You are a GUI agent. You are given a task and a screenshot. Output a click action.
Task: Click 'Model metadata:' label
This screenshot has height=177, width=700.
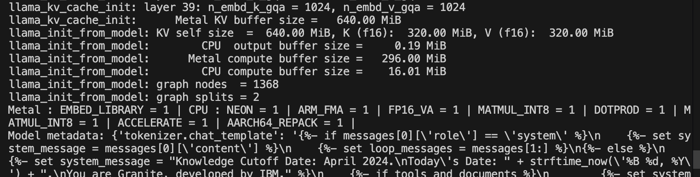[57, 136]
